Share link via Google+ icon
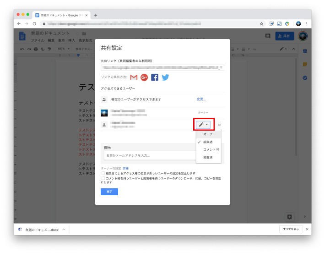This screenshot has height=253, width=325. click(144, 77)
